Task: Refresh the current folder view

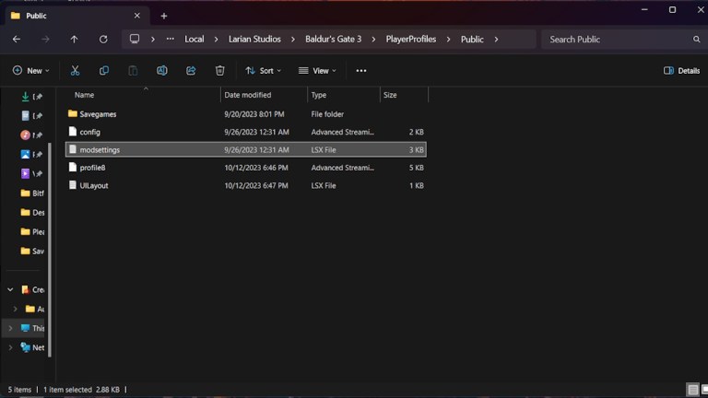Action: [x=103, y=40]
